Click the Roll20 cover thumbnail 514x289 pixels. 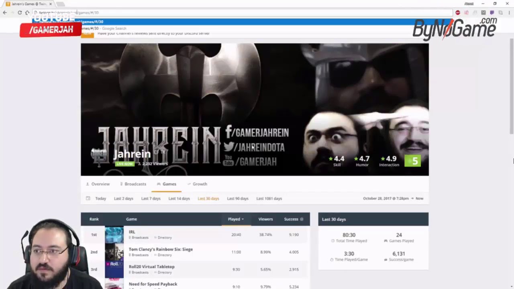pyautogui.click(x=114, y=269)
